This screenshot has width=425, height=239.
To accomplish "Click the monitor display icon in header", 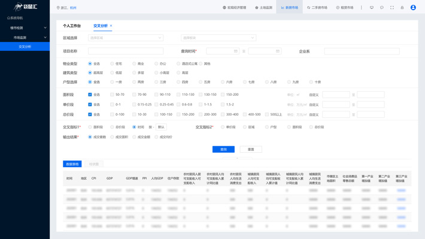I will (372, 8).
